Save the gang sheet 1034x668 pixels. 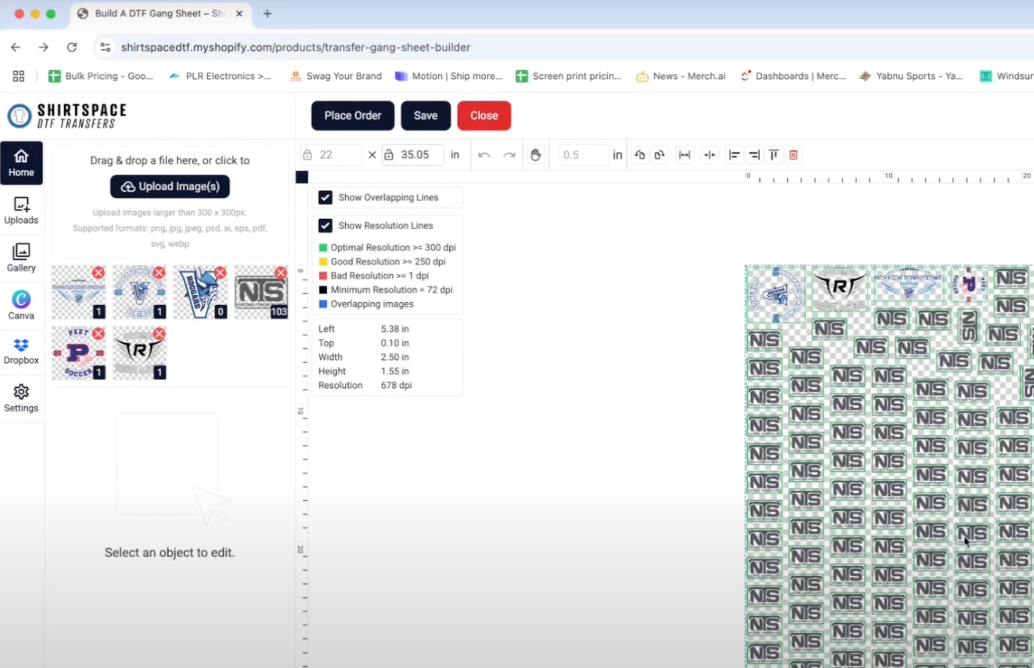(426, 116)
